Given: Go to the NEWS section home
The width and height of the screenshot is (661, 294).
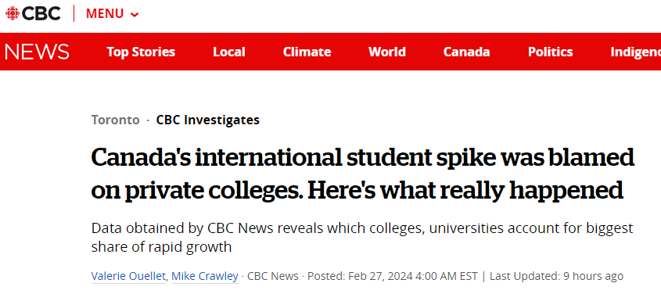Looking at the screenshot, I should (x=37, y=52).
